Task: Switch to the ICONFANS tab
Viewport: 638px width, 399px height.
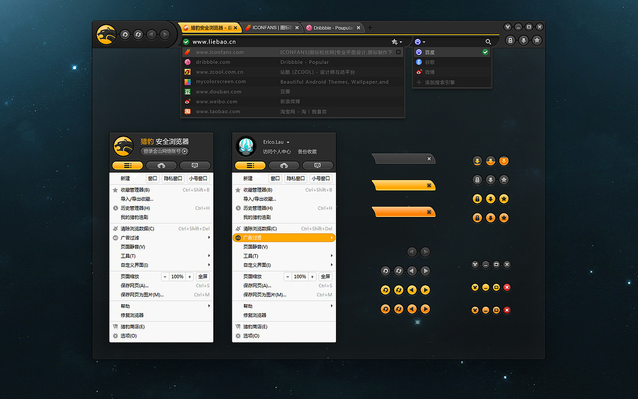Action: coord(272,28)
